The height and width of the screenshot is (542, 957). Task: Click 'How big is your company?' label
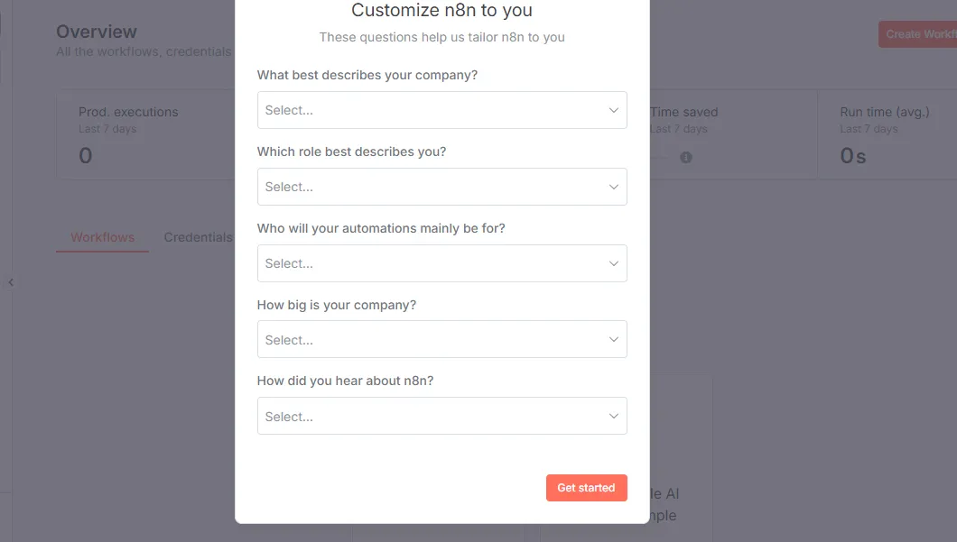(336, 305)
